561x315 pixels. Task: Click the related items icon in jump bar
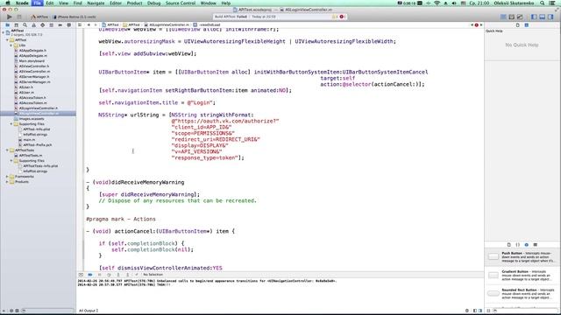(80, 25)
